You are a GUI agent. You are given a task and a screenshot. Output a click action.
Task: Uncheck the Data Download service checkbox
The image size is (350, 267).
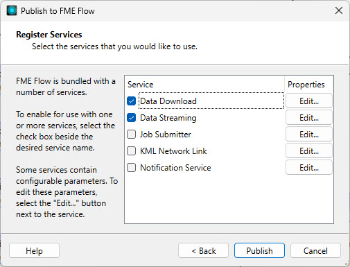click(x=131, y=101)
